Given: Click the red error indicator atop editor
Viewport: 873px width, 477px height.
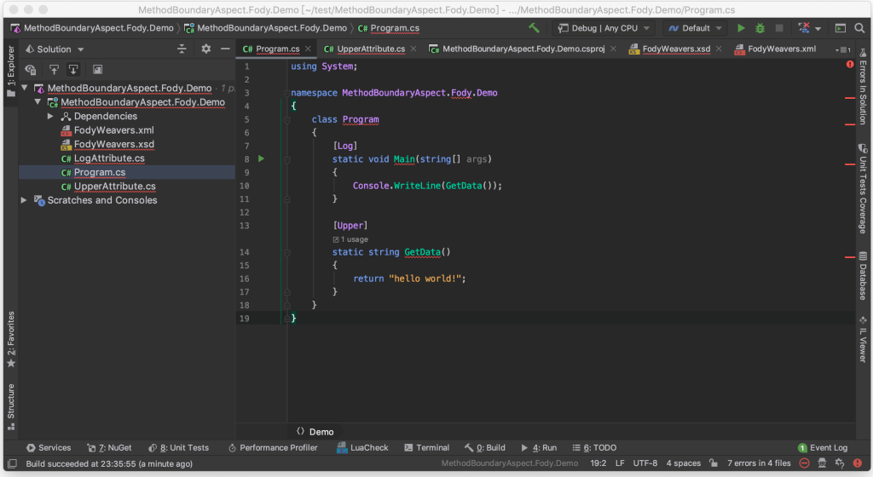Looking at the screenshot, I should point(850,65).
